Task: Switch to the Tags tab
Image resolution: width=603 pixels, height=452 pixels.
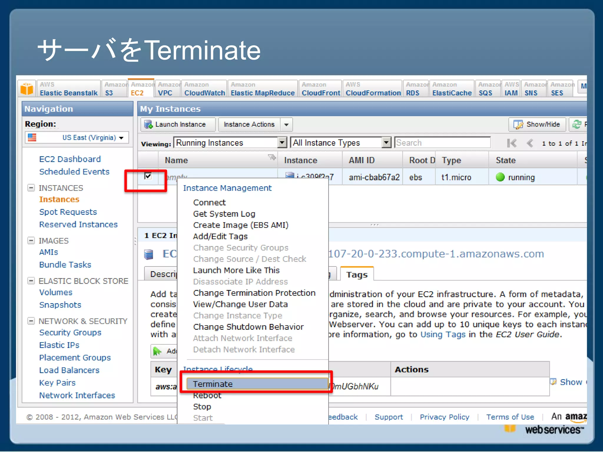Action: coord(357,275)
